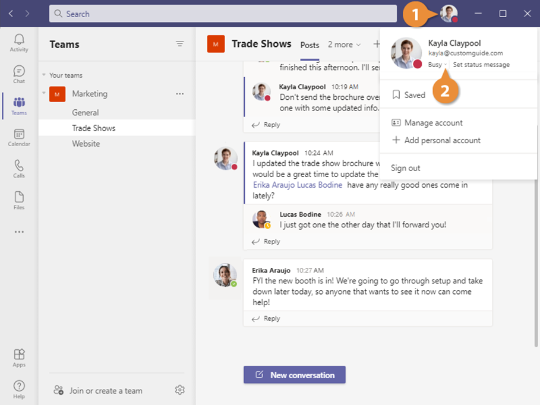The width and height of the screenshot is (540, 405).
Task: Open the profile picture menu in title bar
Action: 449,14
